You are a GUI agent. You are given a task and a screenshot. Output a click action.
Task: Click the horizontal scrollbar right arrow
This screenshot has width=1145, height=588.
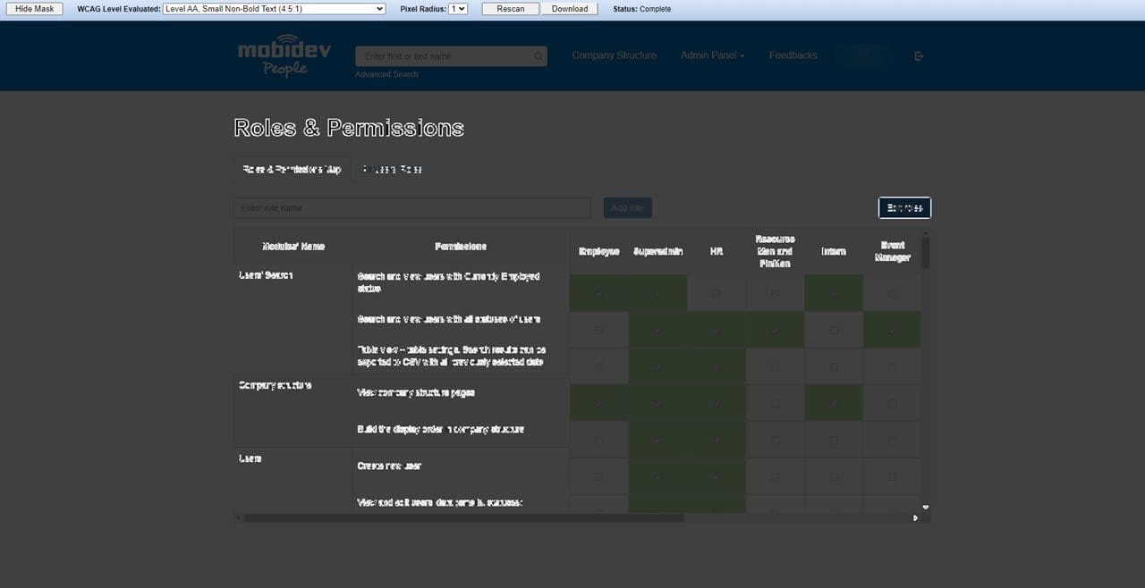coord(914,517)
